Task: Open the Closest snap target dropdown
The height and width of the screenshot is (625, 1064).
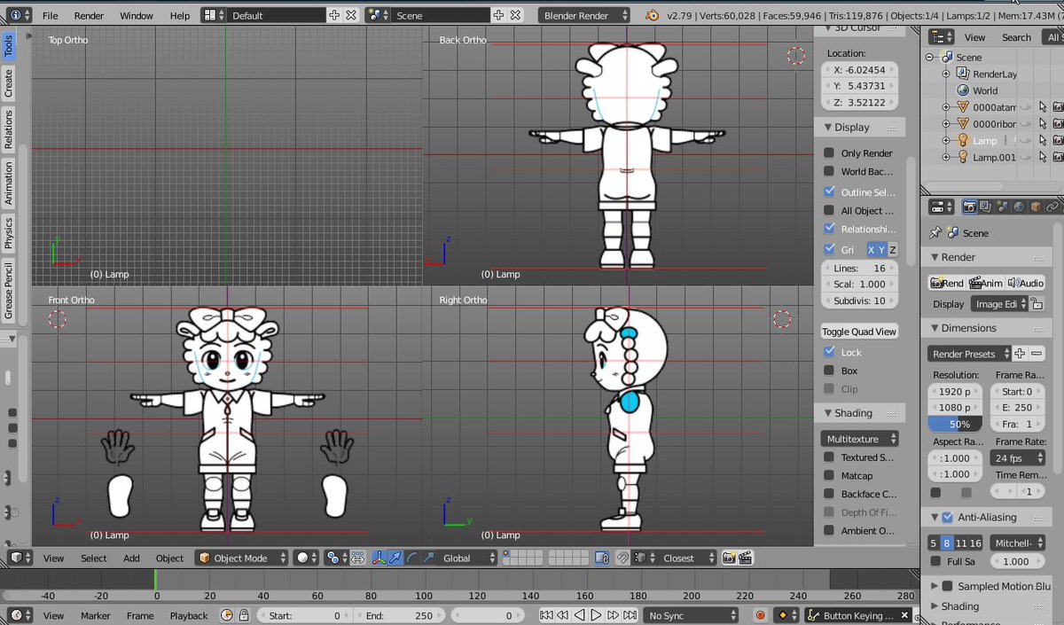Action: tap(686, 558)
